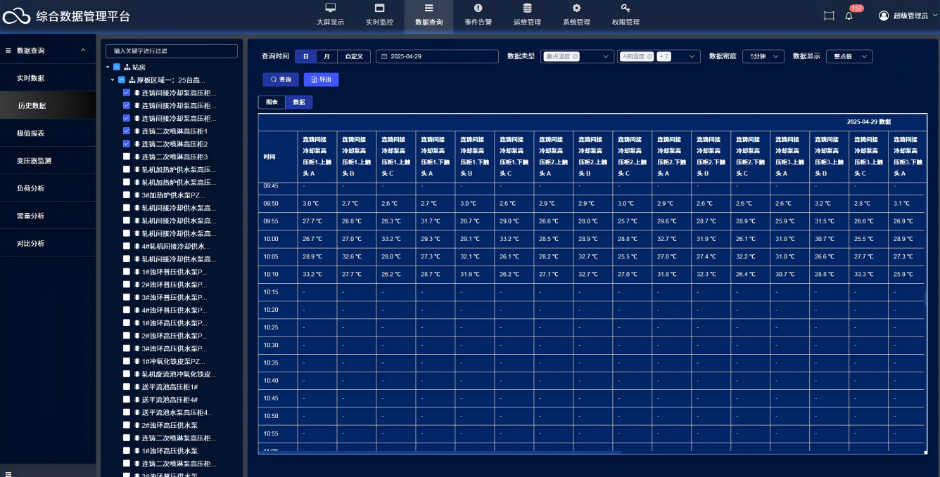Remove the A相温度 tag via its x icon
940x477 pixels.
(x=649, y=56)
